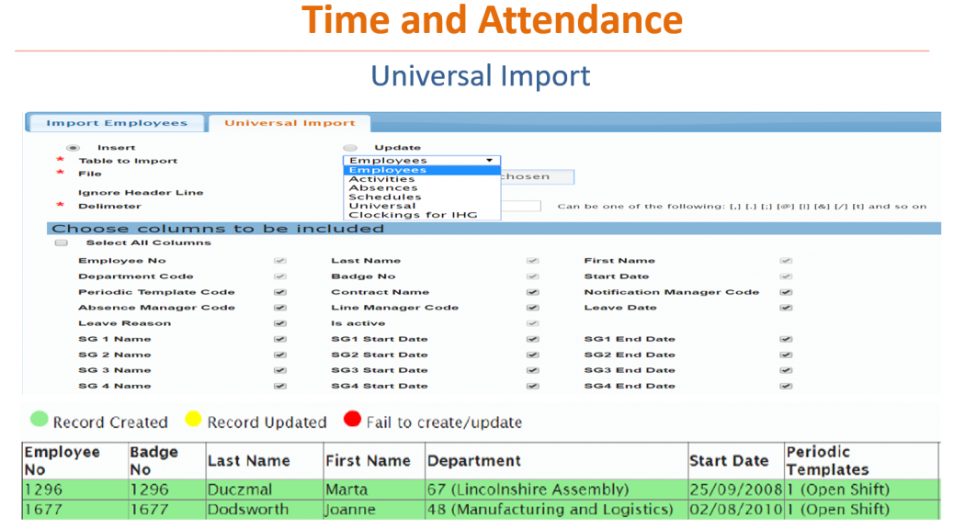Pick Clockings for IHG option
The image size is (954, 529).
413,215
